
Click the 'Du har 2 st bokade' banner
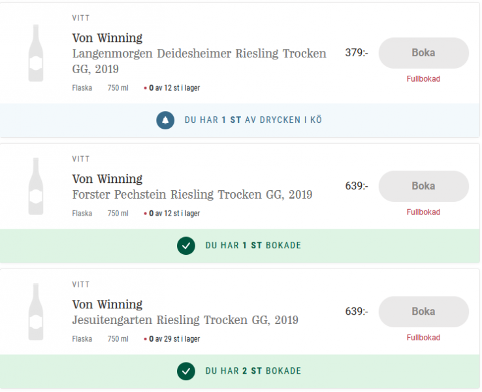240,371
